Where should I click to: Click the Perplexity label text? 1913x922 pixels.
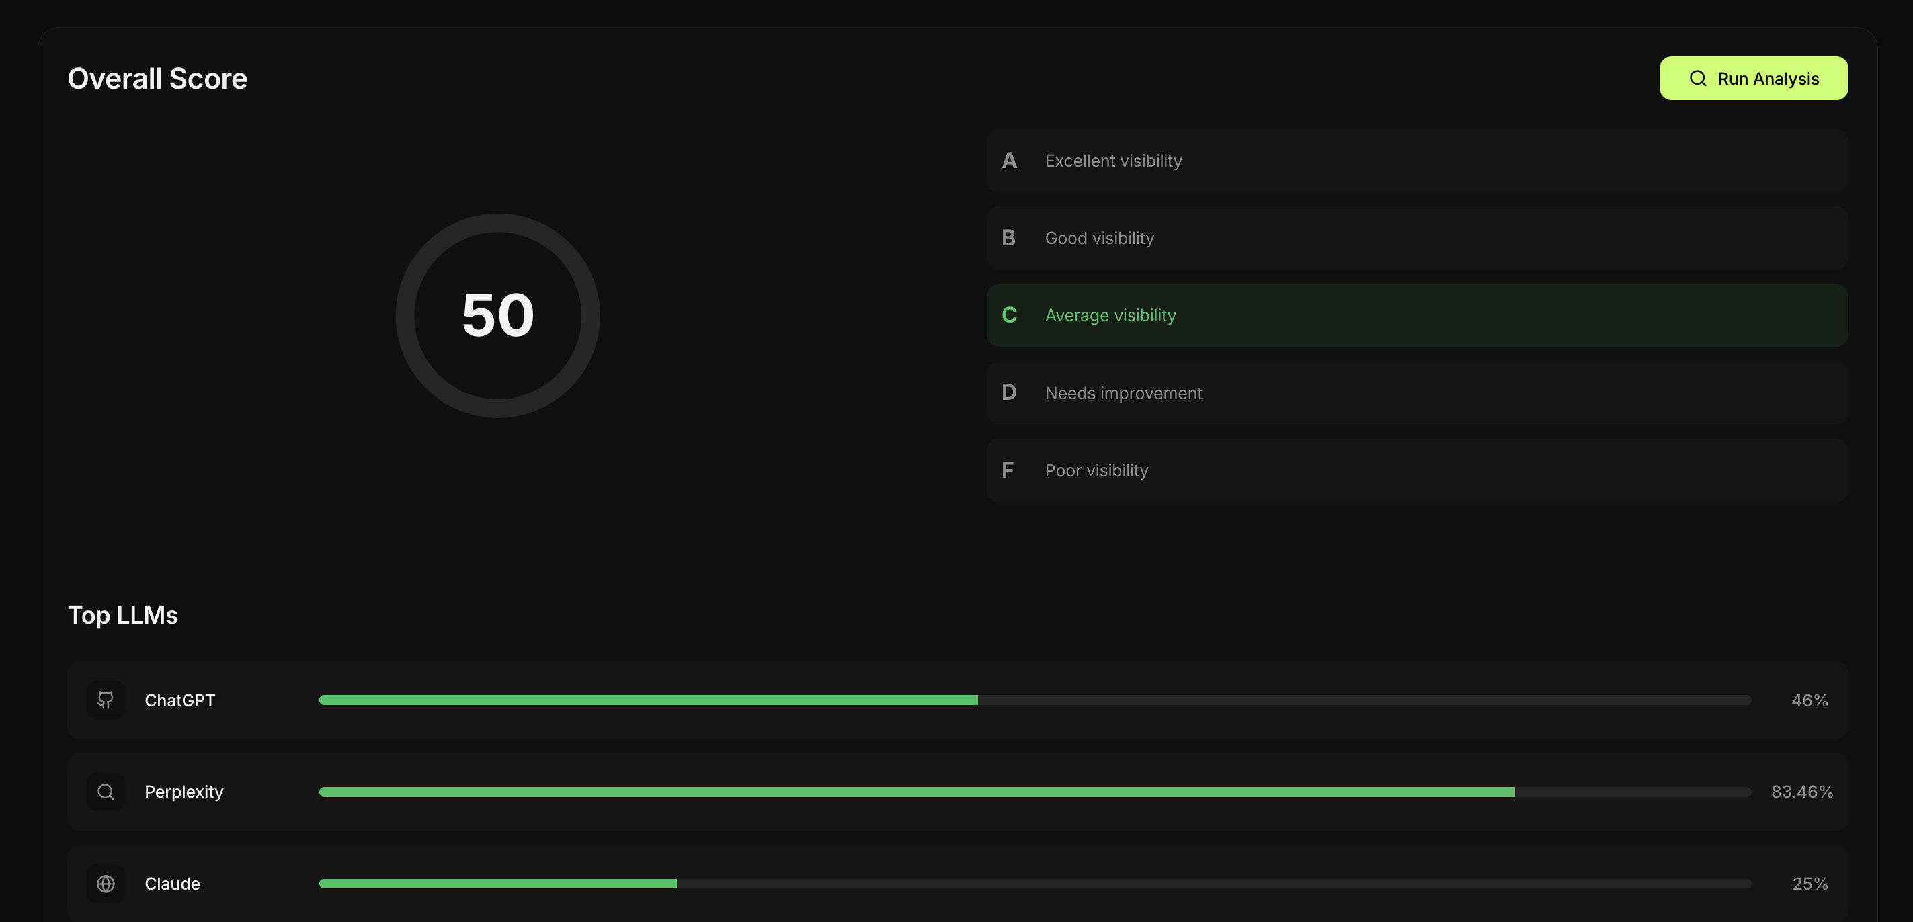coord(184,792)
